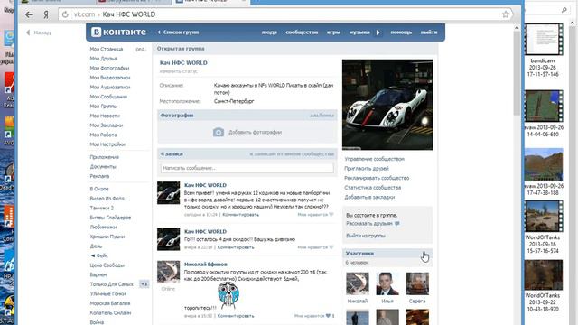This screenshot has height=325, width=578.
Task: Click the crying meme image in the post
Action: (x=228, y=295)
